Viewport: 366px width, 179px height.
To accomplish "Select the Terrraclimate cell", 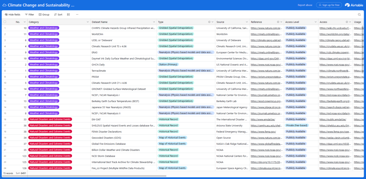I will (x=124, y=70).
